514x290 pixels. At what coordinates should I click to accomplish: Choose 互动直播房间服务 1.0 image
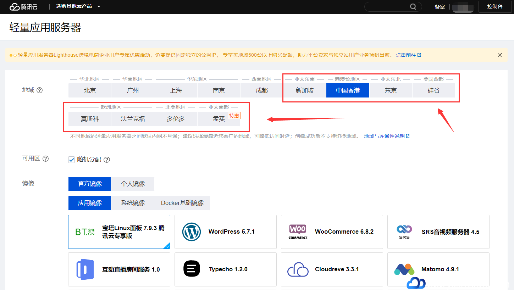tap(119, 269)
